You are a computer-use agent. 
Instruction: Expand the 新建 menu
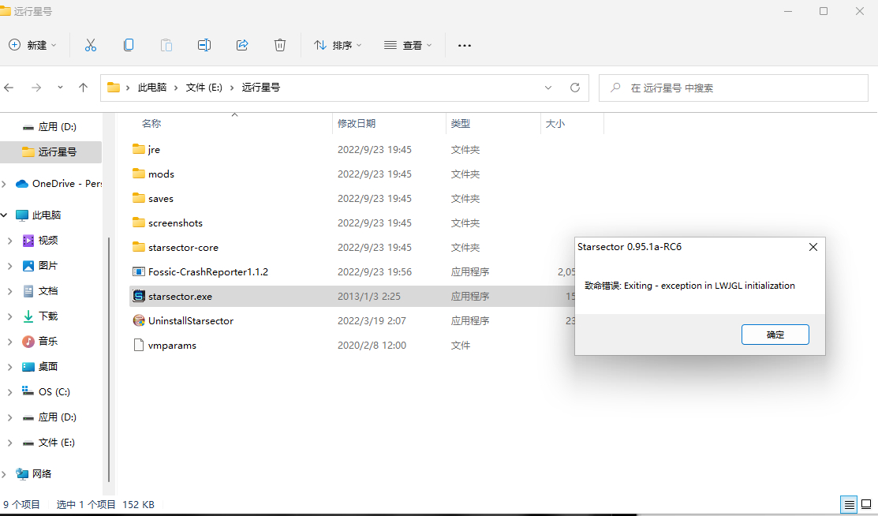32,45
